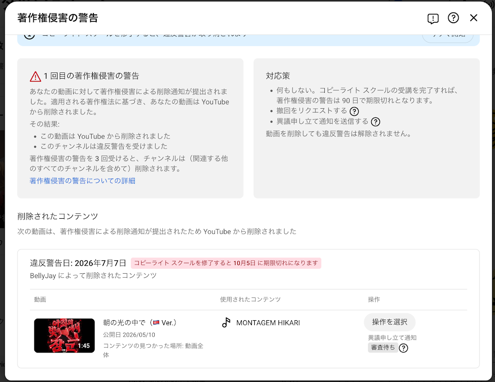Viewport: 495px width, 382px height.
Task: Click the 審査待ち status badge
Action: point(383,348)
